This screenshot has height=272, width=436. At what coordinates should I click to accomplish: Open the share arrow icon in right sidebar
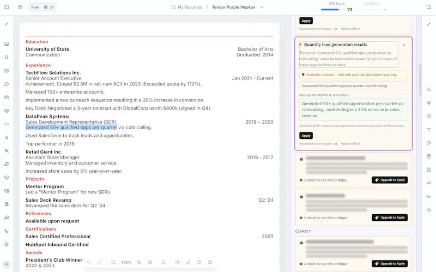point(429,183)
